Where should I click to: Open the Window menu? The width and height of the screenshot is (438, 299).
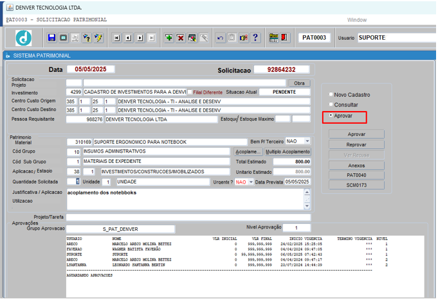tap(357, 20)
